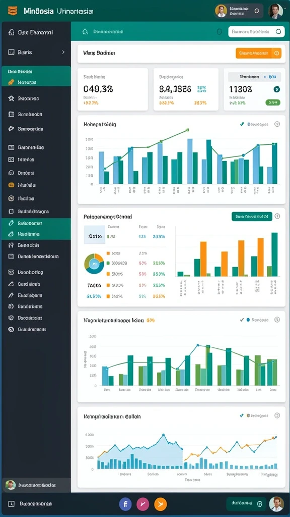290x517 pixels.
Task: Open the user profile chip in top bar
Action: 239,11
